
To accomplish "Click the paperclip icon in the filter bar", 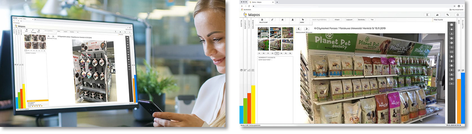I will tap(272, 20).
